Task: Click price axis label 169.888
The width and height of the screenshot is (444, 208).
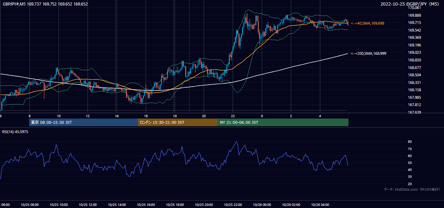Action: [414, 15]
